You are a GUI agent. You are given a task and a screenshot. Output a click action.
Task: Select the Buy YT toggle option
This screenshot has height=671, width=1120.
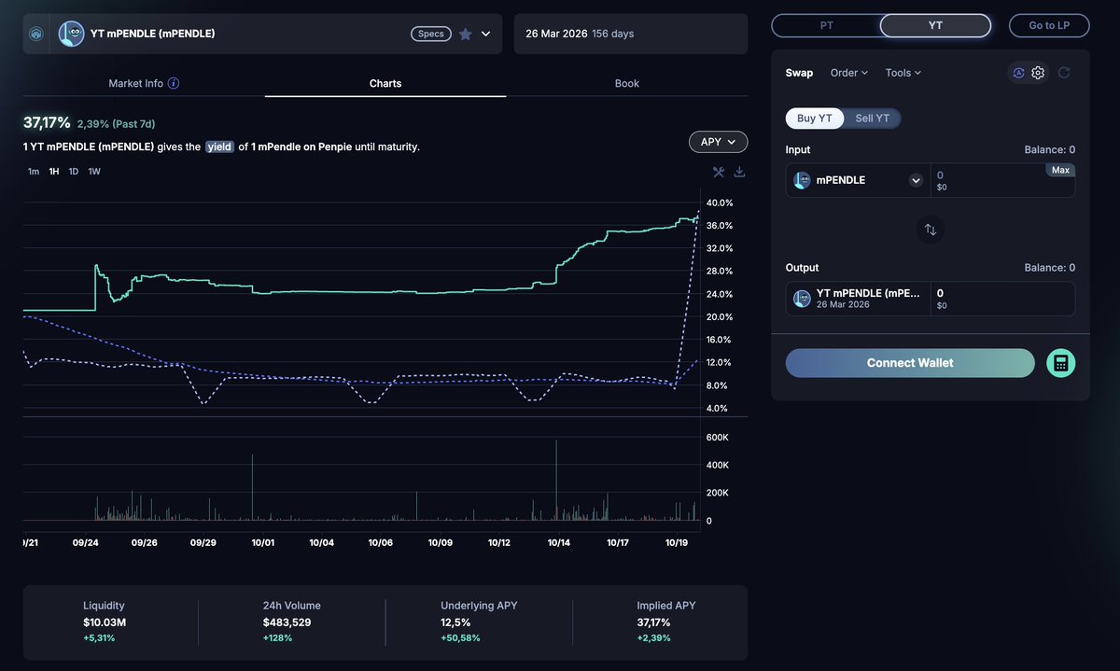click(x=814, y=119)
